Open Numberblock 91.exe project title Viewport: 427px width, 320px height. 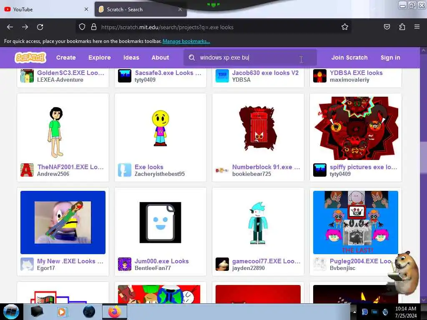[x=266, y=167]
